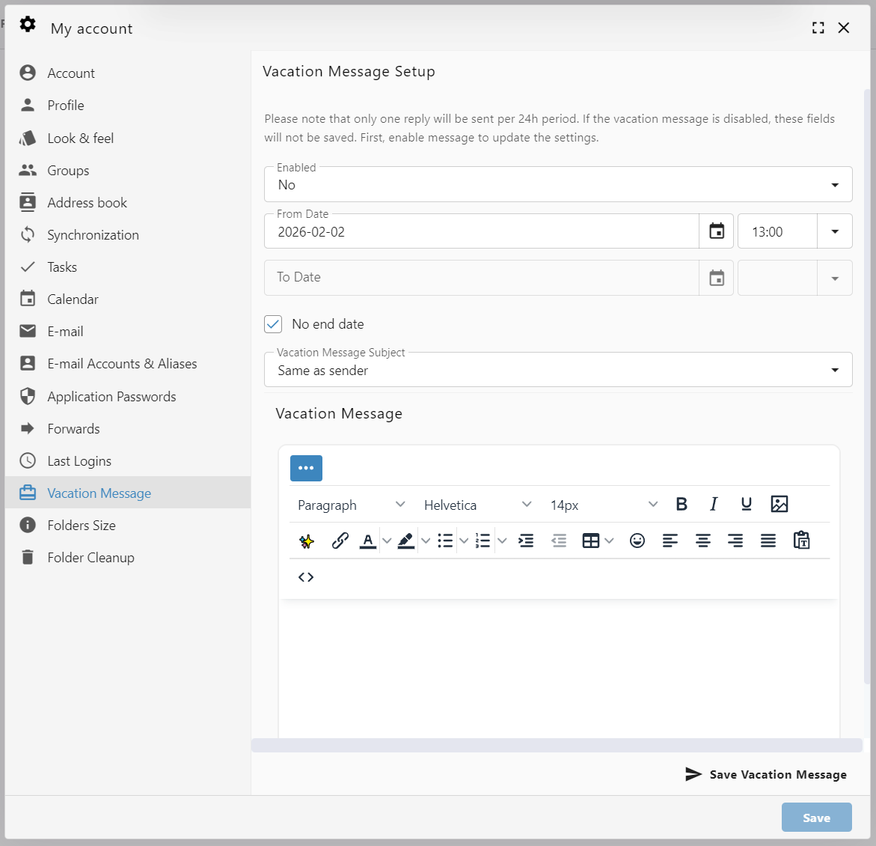Viewport: 876px width, 846px height.
Task: Click the insert image icon
Action: pyautogui.click(x=779, y=504)
